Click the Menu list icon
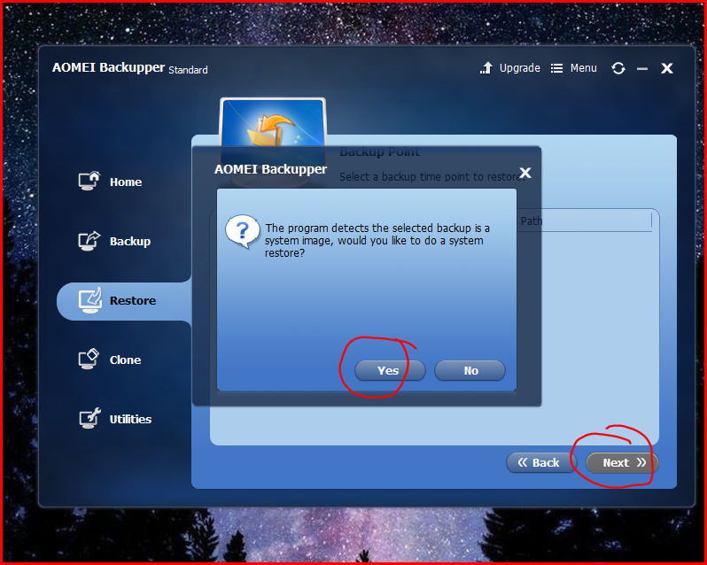Screen dimensions: 707x565 [557, 68]
